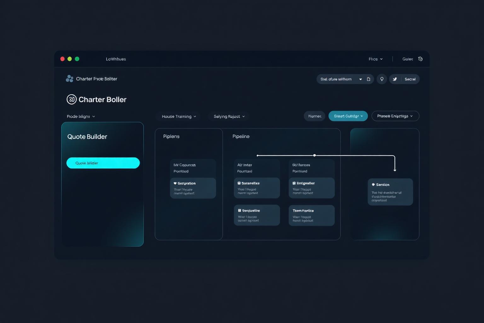The image size is (484, 323).
Task: Click the cyan Quote bilider button
Action: coord(103,163)
